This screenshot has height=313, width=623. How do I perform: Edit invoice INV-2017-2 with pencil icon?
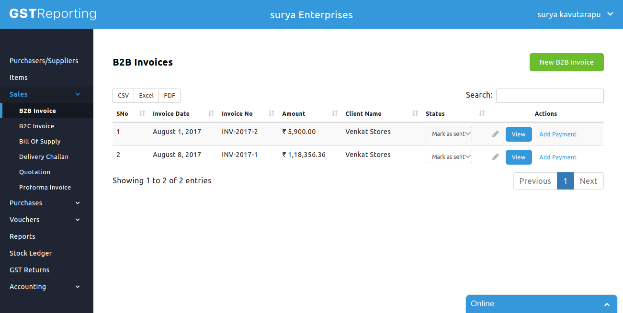(496, 134)
